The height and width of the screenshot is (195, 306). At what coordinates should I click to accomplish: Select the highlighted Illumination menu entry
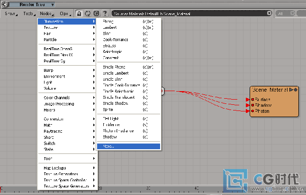[67, 21]
